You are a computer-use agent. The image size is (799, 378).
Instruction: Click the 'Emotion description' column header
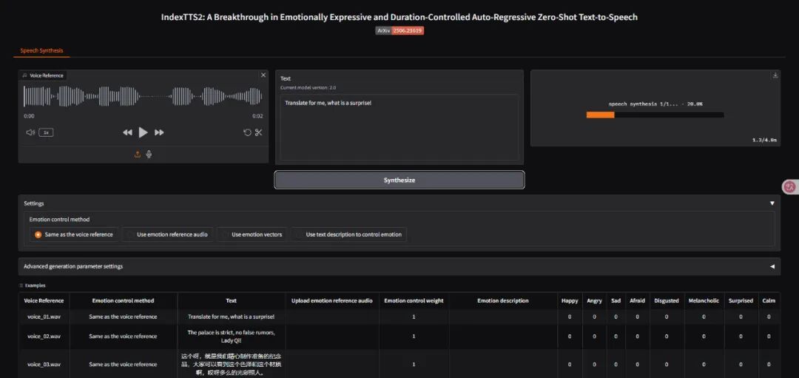click(x=503, y=300)
